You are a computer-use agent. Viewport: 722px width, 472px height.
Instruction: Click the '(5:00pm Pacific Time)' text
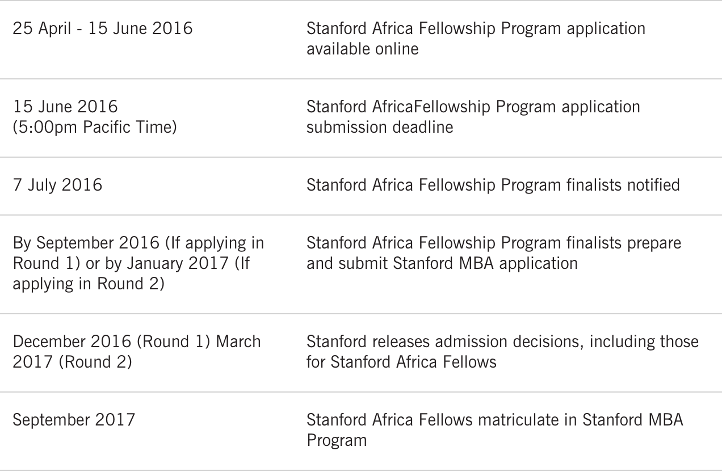[x=95, y=127]
